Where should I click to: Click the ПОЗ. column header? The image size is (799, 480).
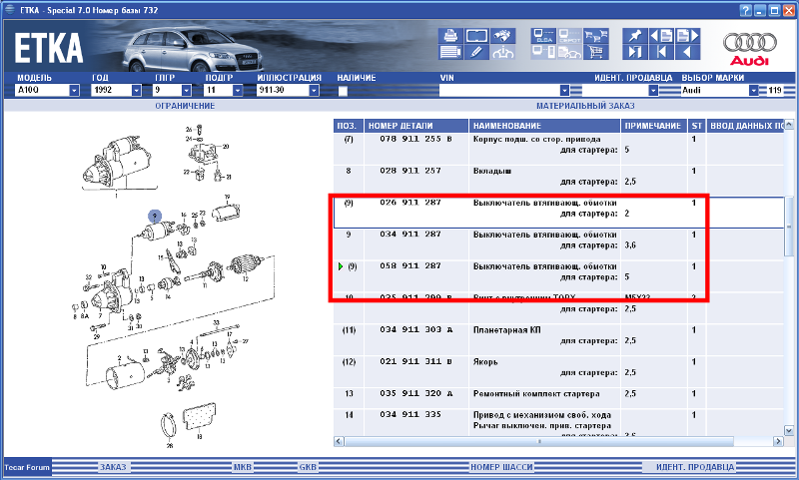tap(349, 126)
